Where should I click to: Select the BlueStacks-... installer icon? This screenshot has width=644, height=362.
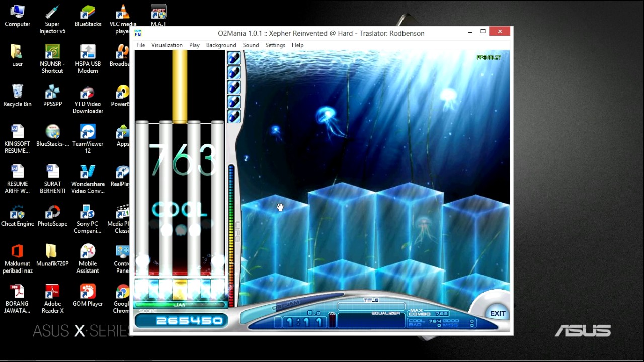pyautogui.click(x=52, y=135)
